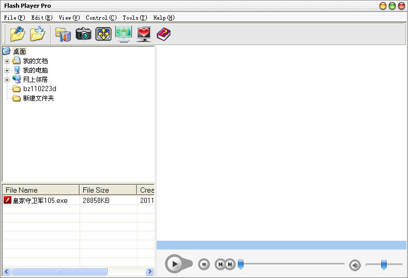This screenshot has width=408, height=278.
Task: Select the 我的文档 tree label
Action: 35,61
